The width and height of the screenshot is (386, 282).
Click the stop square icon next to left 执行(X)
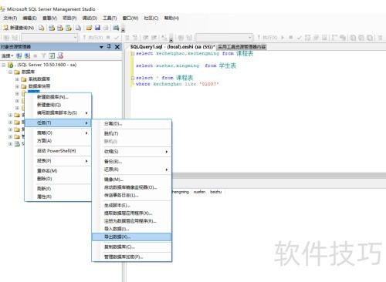tap(108, 38)
